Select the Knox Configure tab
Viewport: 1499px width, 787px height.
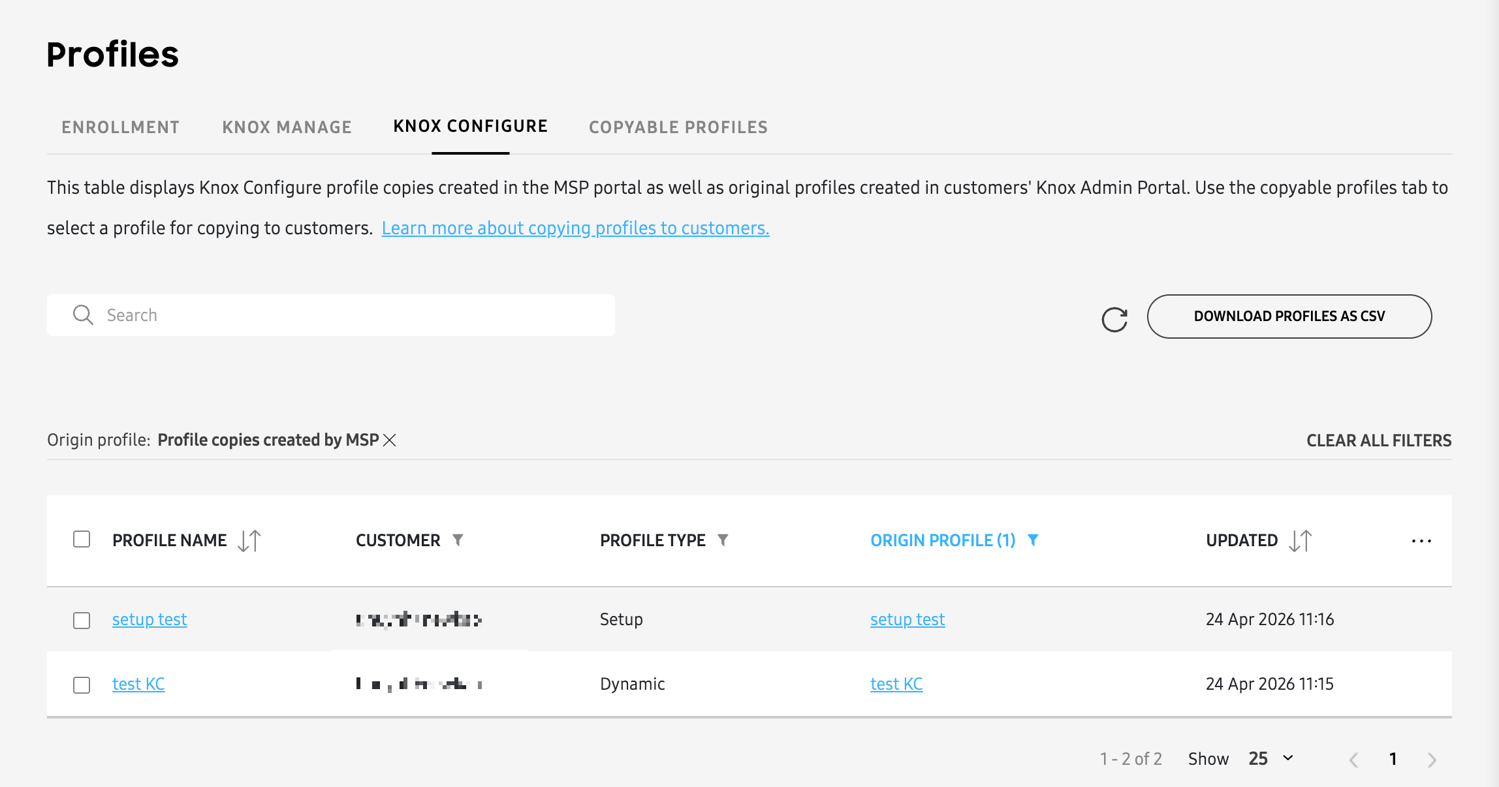[x=471, y=126]
